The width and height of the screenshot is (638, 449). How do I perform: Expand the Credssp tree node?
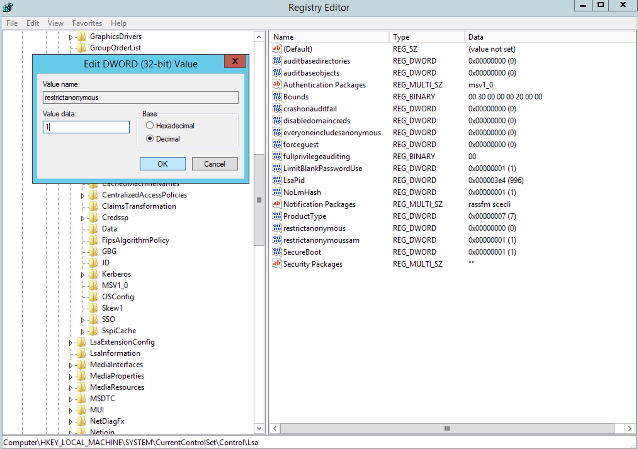(83, 218)
